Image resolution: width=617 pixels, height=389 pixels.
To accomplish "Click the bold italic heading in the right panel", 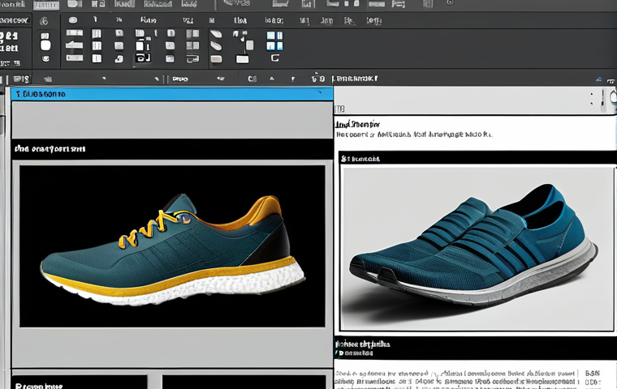I will [358, 125].
